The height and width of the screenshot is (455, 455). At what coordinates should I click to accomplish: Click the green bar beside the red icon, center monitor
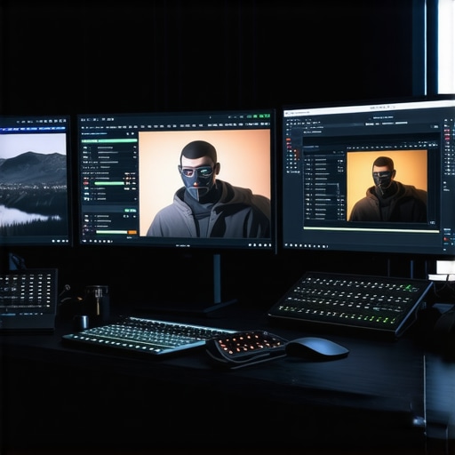[109, 183]
